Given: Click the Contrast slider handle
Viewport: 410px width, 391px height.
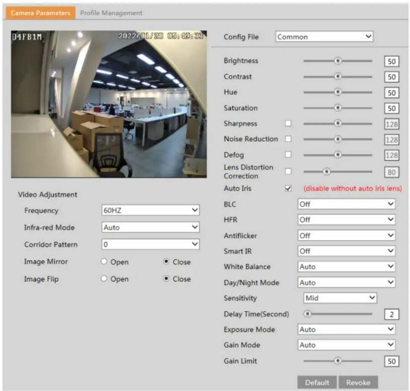Looking at the screenshot, I should [x=338, y=77].
